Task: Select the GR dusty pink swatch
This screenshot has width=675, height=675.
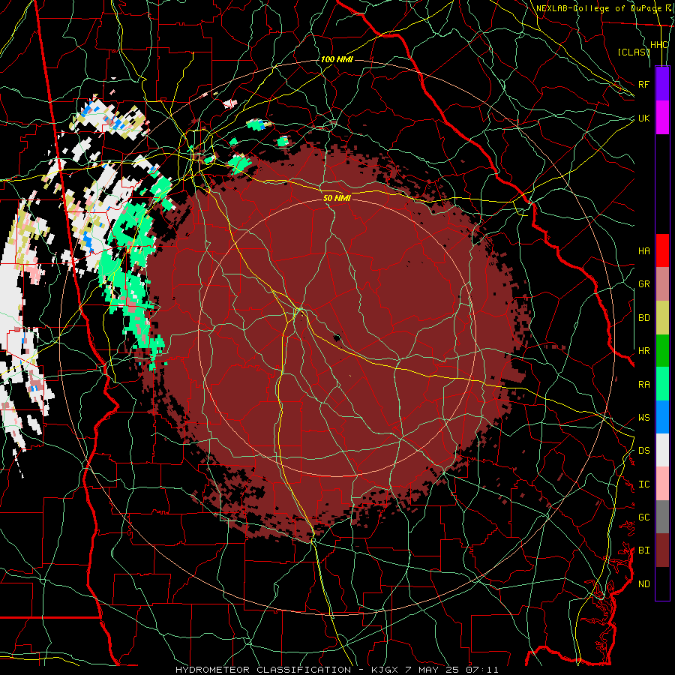Action: 662,284
